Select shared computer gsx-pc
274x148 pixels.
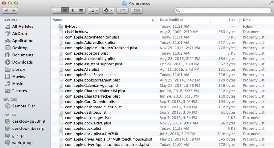[19, 135]
